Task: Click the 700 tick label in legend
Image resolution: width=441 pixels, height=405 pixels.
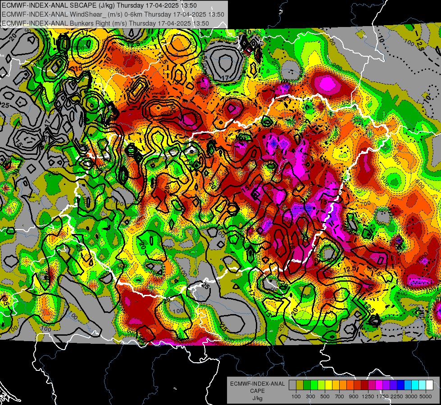Action: [x=340, y=396]
